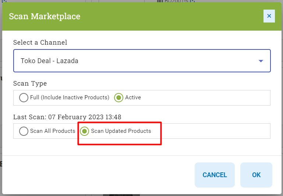Select the Full scan type radio circle

pyautogui.click(x=24, y=98)
